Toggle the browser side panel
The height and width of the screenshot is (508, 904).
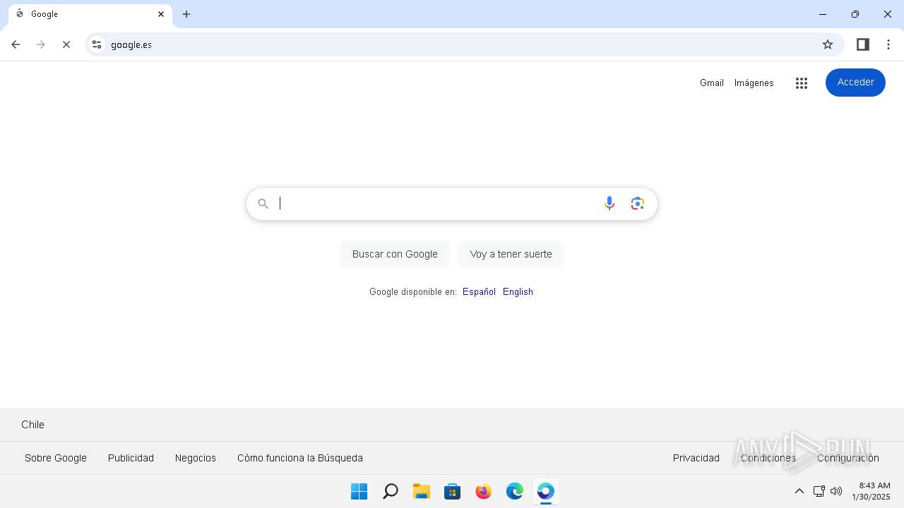862,44
